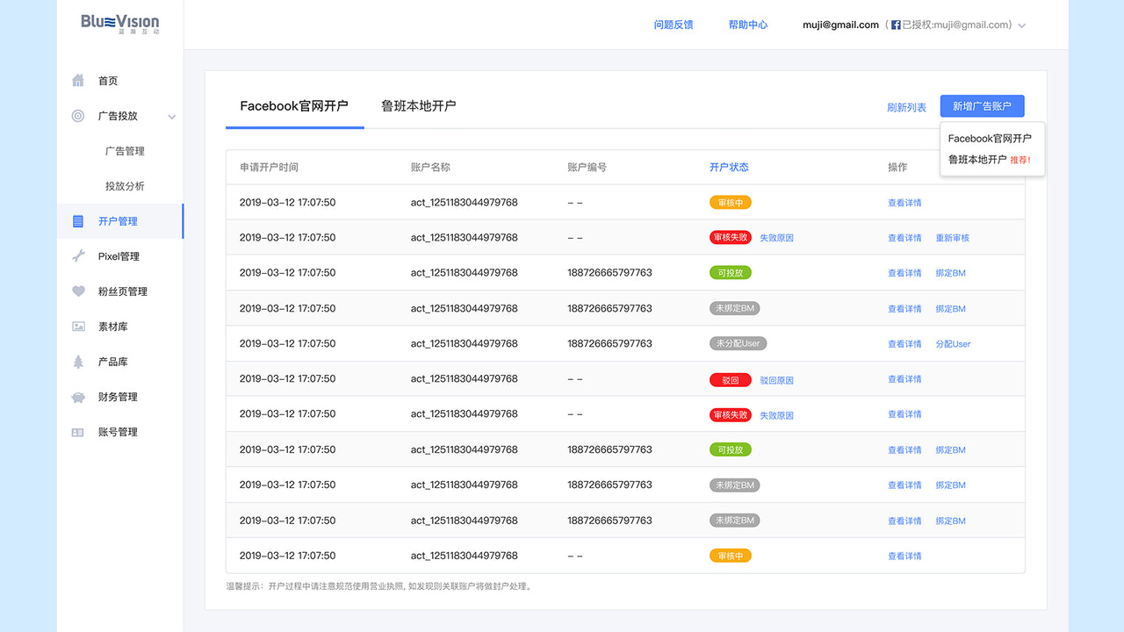Viewport: 1124px width, 632px height.
Task: Open the wrench icon for Pixel管理
Action: (78, 256)
